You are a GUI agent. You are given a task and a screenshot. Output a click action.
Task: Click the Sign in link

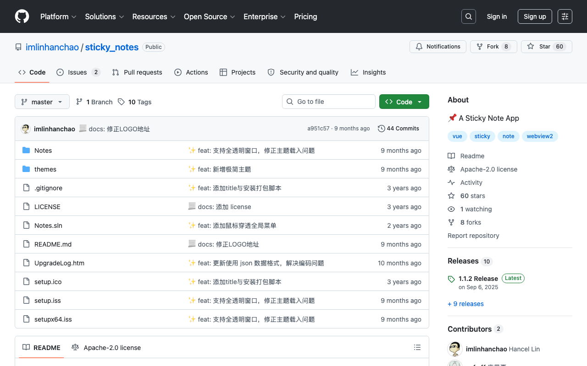pyautogui.click(x=497, y=16)
